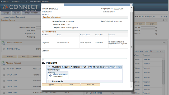This screenshot has height=95, width=169.
Task: Click the FAITH BAGNALL link in Overtime Requests
Action: [x=13, y=49]
